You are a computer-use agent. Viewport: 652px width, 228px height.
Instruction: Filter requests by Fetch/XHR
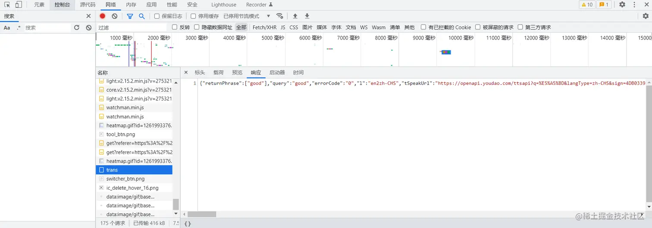coord(264,27)
